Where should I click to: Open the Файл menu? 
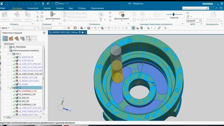pyautogui.click(x=3, y=8)
